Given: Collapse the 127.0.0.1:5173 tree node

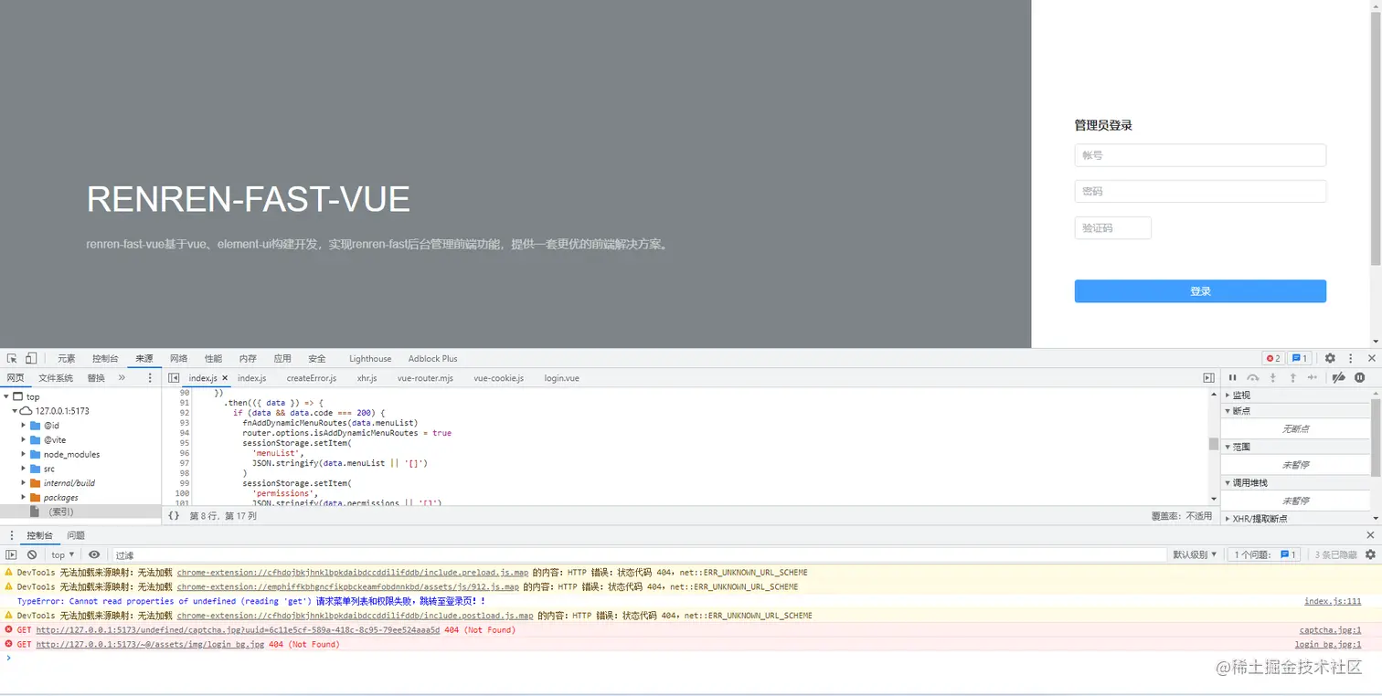Looking at the screenshot, I should 16,411.
